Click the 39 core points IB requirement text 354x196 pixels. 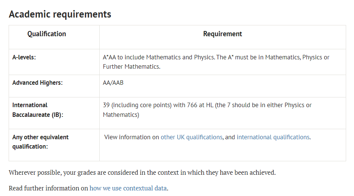[x=207, y=110]
